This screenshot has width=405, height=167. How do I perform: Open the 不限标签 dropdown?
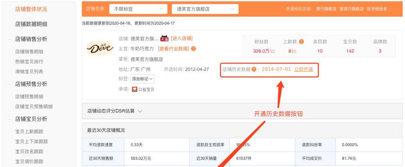coord(138,9)
